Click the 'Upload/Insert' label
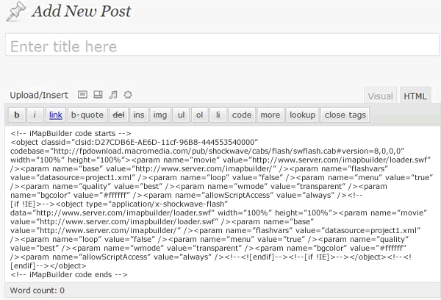The width and height of the screenshot is (441, 300). coord(39,95)
